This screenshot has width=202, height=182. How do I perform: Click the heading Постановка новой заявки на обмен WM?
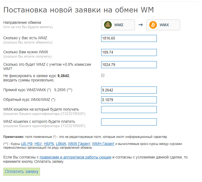79,10
